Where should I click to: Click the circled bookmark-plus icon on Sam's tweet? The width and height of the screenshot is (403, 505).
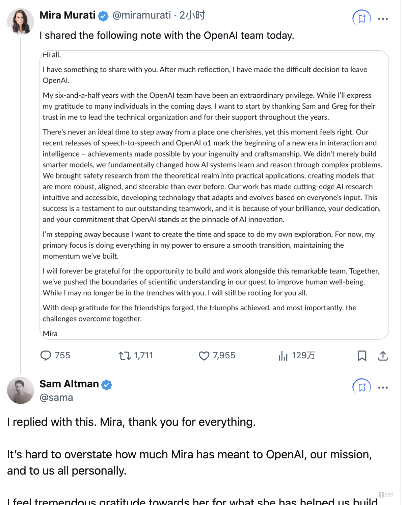[362, 387]
